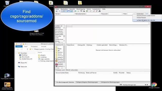Sort remote list by Dateityp column

click(89, 45)
